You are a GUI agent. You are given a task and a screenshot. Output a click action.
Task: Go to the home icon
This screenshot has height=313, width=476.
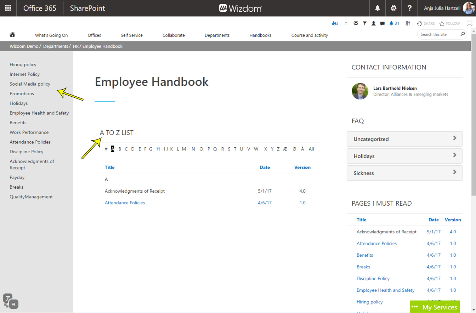pos(12,35)
